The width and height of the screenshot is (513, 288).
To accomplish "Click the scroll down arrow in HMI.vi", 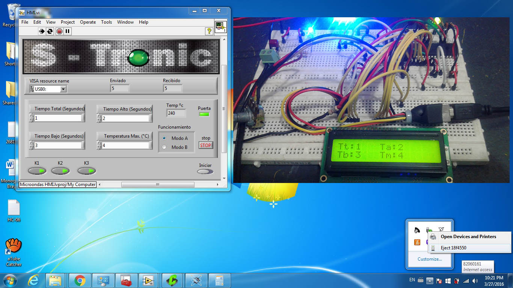I will click(x=224, y=178).
